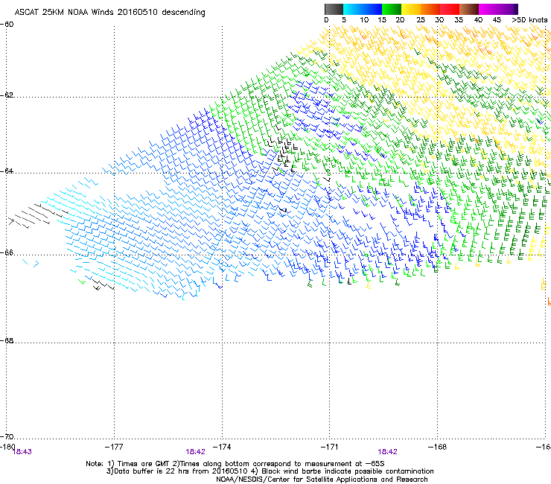Click the -66 latitude axis label

[x=7, y=253]
